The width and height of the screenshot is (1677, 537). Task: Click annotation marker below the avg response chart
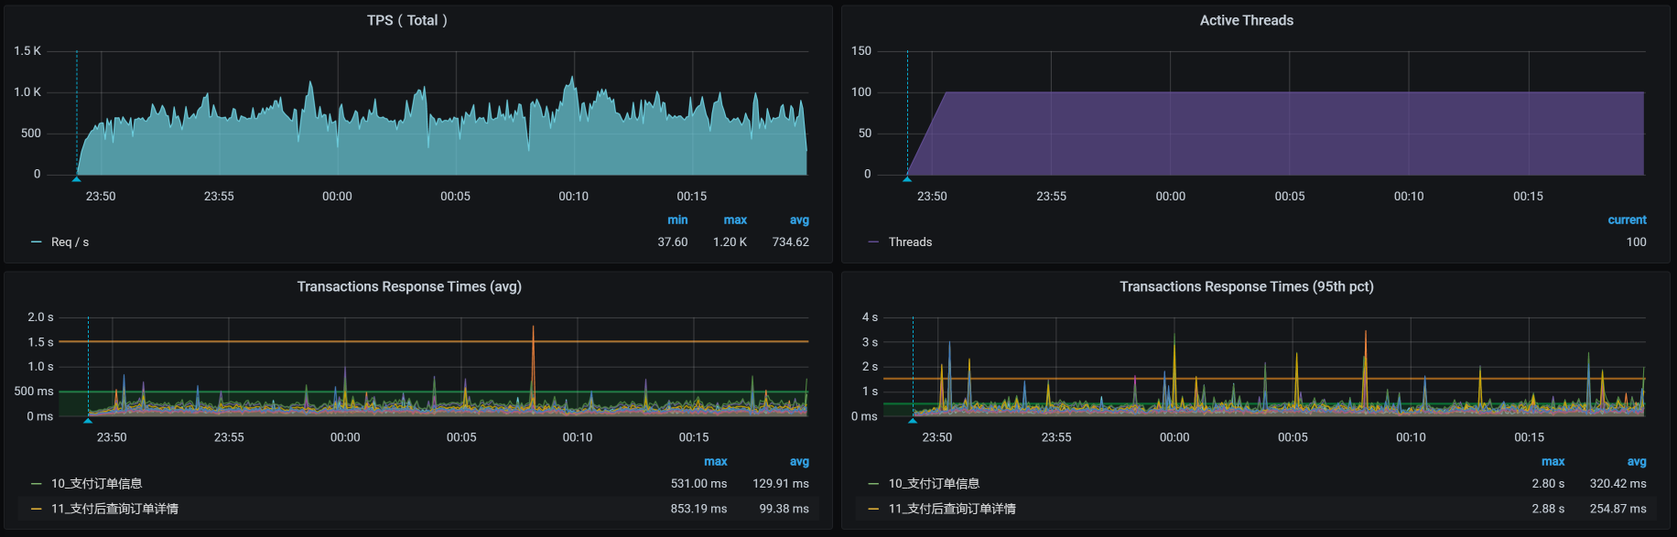(88, 421)
